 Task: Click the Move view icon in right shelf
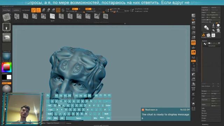tap(194, 75)
